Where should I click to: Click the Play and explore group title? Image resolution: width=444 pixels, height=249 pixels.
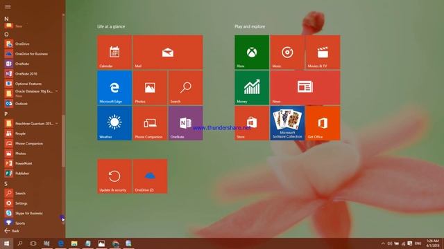[250, 26]
